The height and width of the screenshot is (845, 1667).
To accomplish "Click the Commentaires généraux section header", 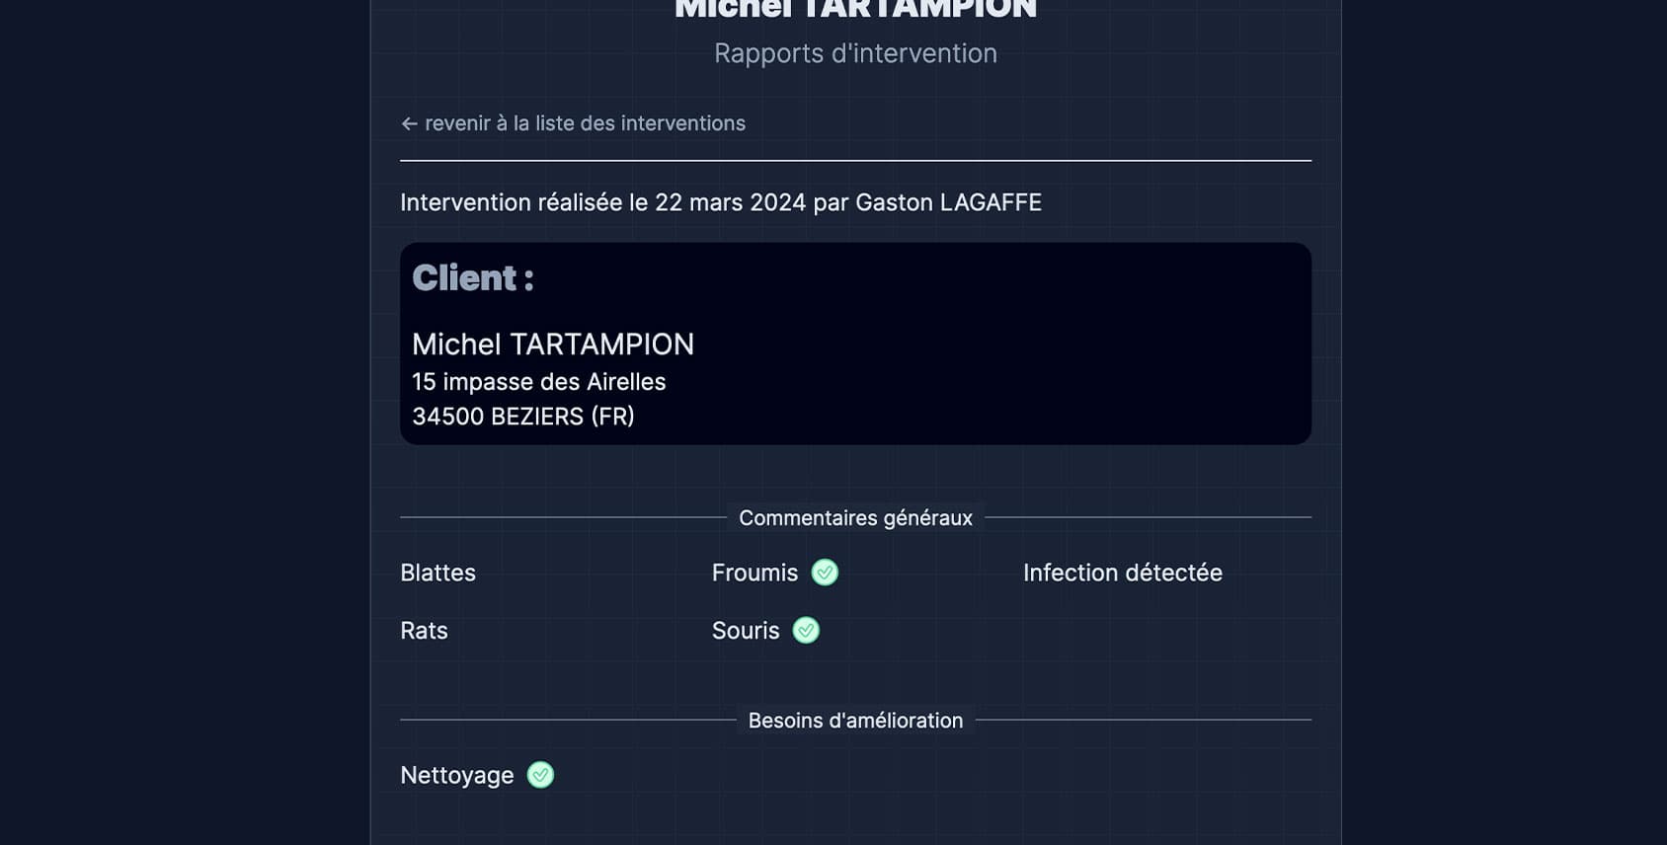I will [x=855, y=518].
